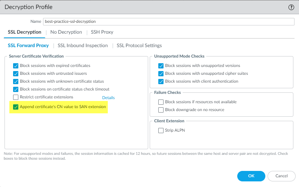Toggle Block sessions with expired certificates
The width and height of the screenshot is (299, 187).
[x=16, y=65]
